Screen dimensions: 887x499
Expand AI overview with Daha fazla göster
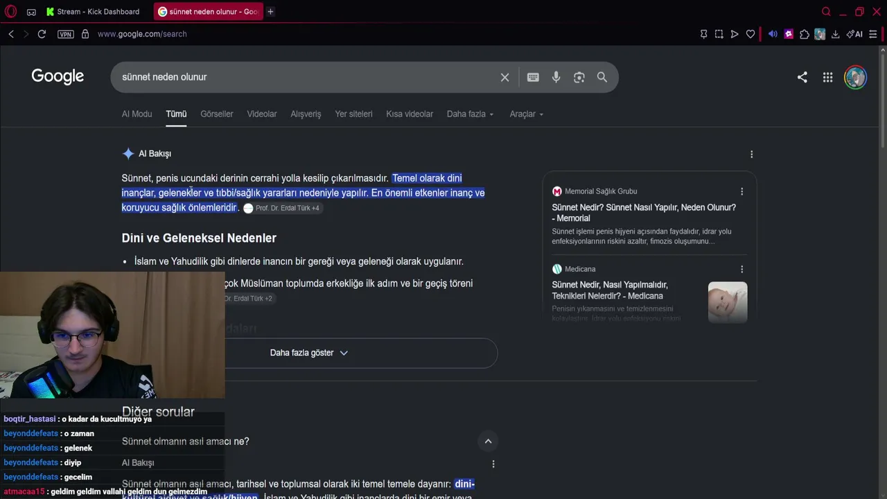pos(309,353)
